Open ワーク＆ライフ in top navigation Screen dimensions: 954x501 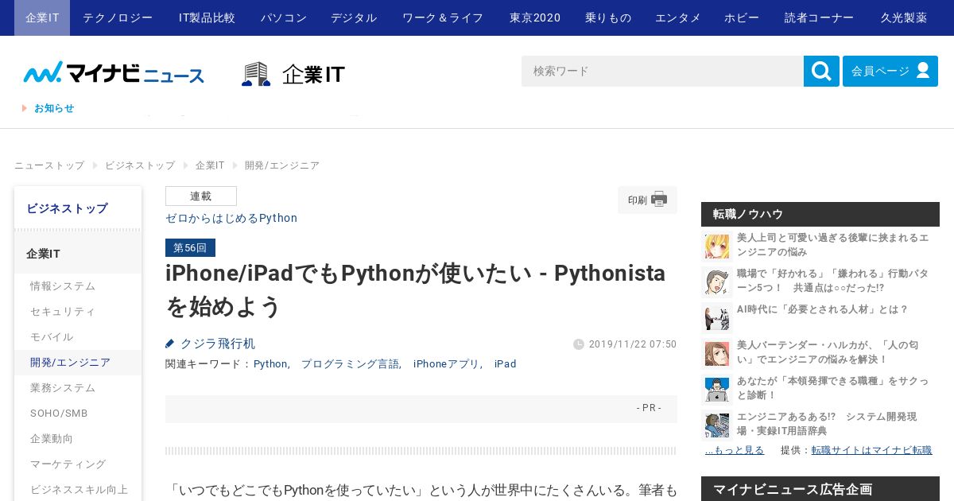coord(443,17)
